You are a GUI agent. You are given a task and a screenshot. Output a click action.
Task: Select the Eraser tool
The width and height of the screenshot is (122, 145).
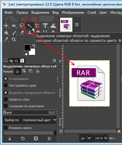(22, 33)
